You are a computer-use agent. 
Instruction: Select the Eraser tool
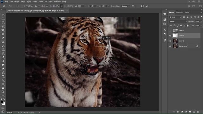pos(3,57)
